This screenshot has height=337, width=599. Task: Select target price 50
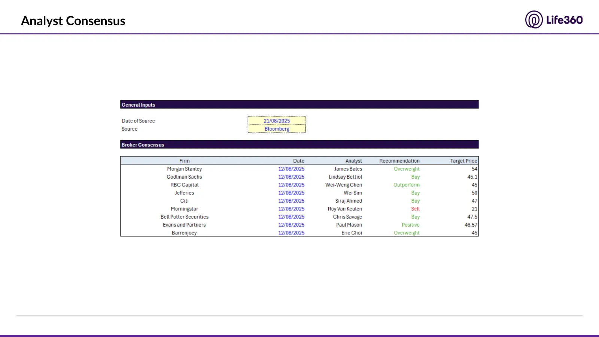click(474, 193)
